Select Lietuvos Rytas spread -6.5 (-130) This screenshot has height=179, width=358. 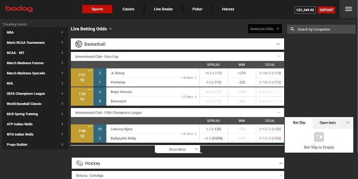pos(213,129)
